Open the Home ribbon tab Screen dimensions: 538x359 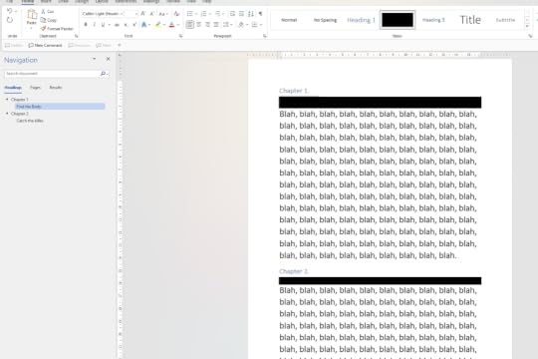pos(28,2)
